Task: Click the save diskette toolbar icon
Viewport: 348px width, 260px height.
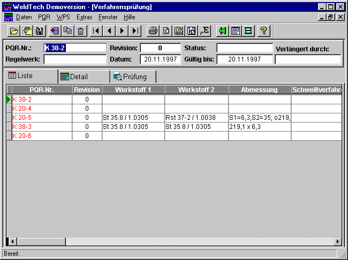Action: coord(39,30)
